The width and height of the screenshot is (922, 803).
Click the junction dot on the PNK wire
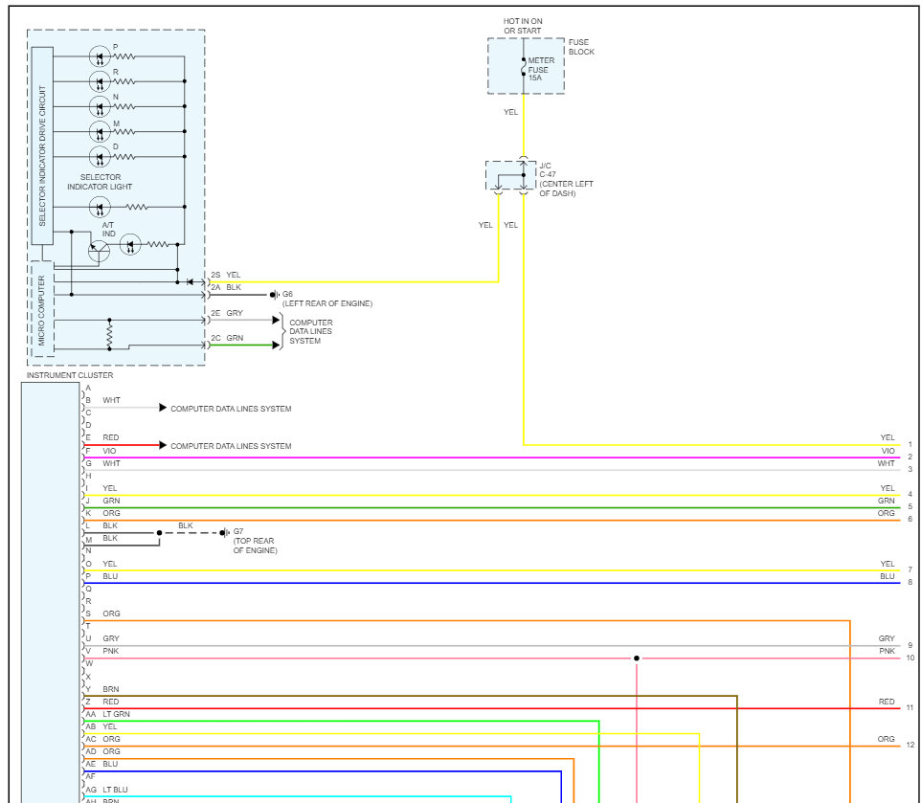pos(637,658)
